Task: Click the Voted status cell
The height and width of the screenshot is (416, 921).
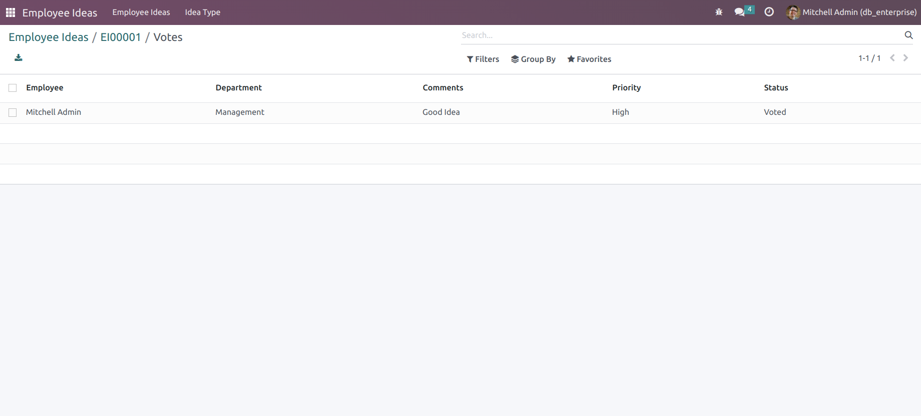Action: pyautogui.click(x=775, y=112)
